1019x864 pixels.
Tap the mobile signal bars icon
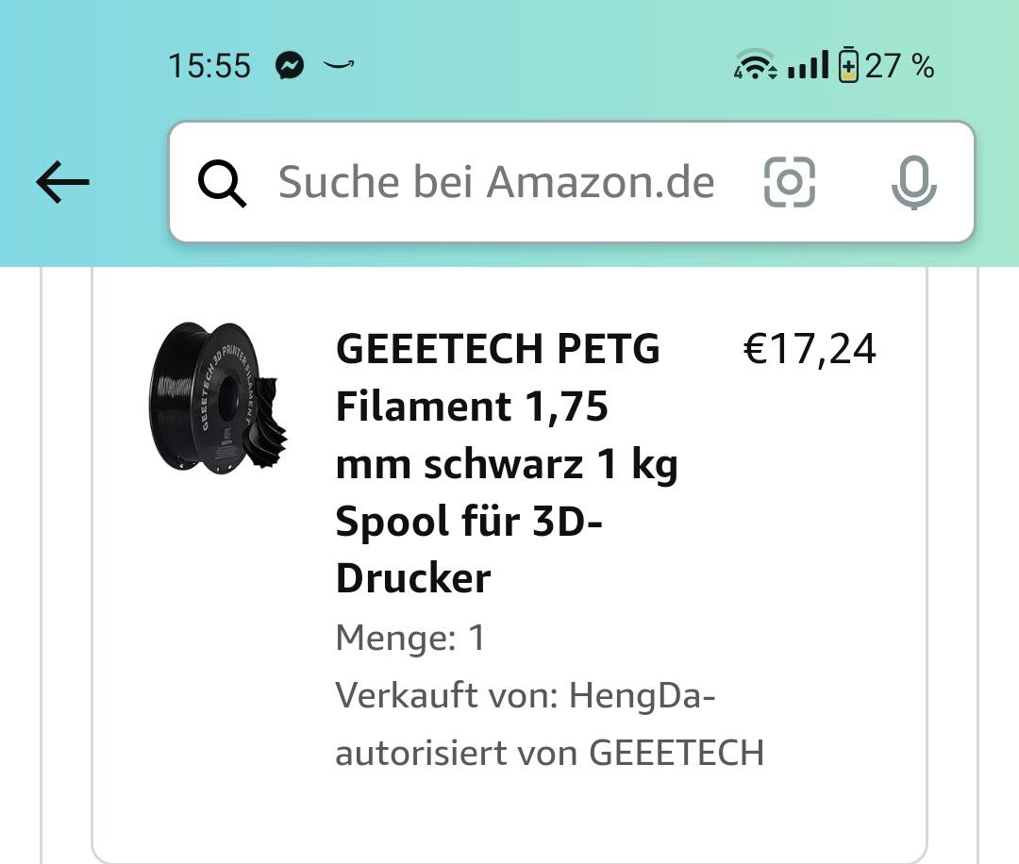click(x=807, y=66)
